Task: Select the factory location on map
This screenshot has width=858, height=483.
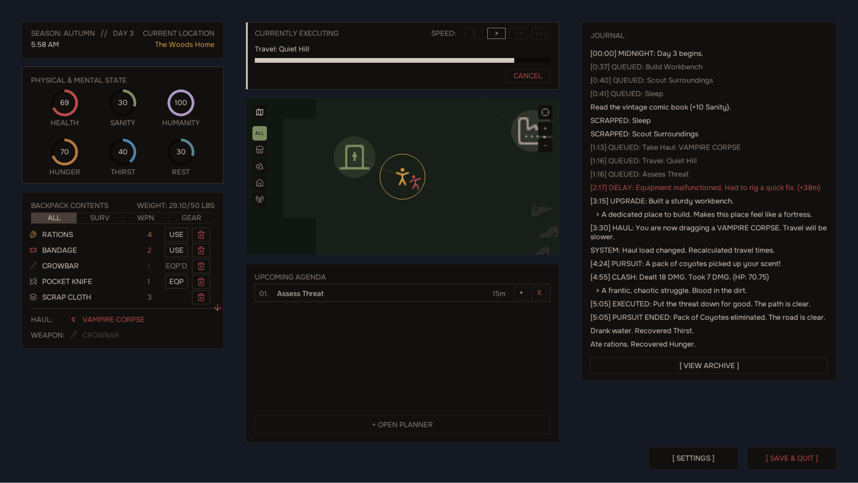Action: tap(527, 131)
